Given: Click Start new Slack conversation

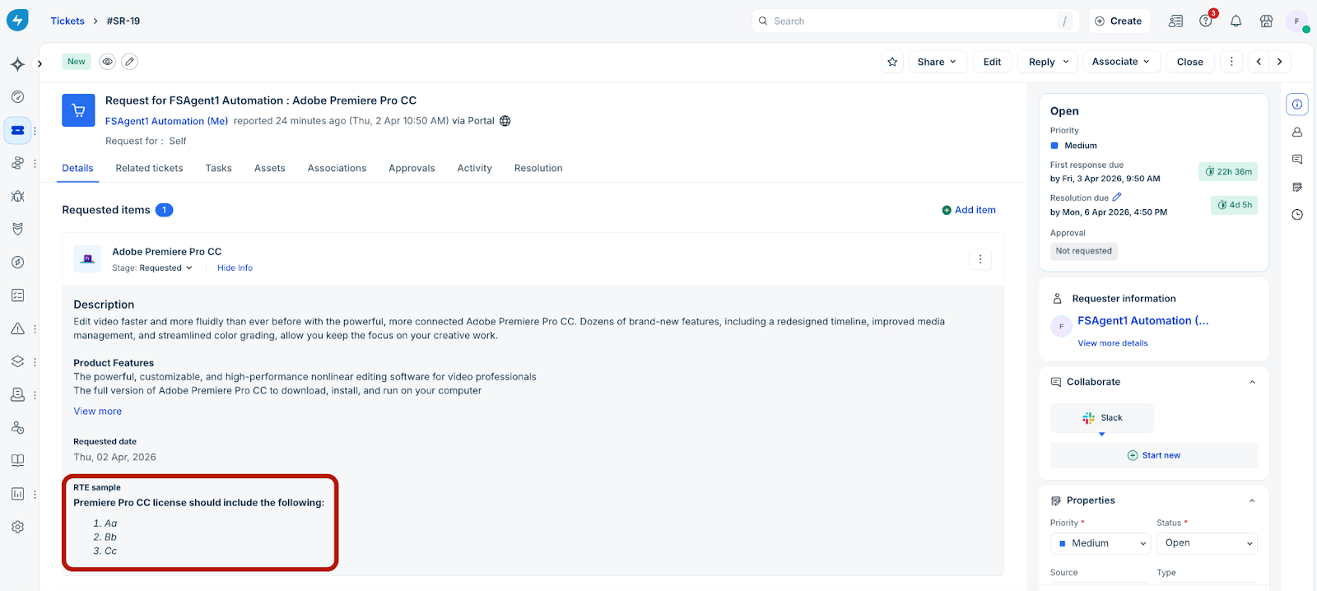Looking at the screenshot, I should [1154, 455].
